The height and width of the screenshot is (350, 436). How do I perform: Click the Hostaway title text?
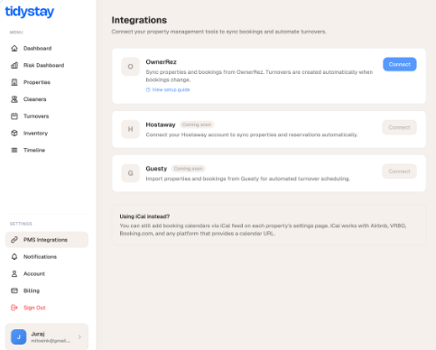[x=161, y=124]
